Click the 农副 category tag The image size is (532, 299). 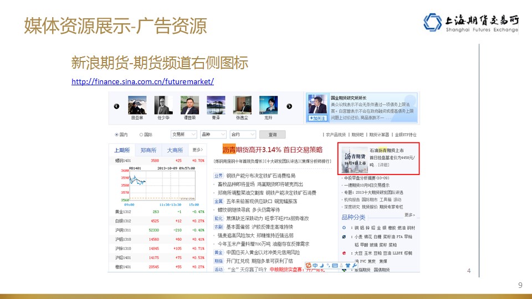click(218, 227)
